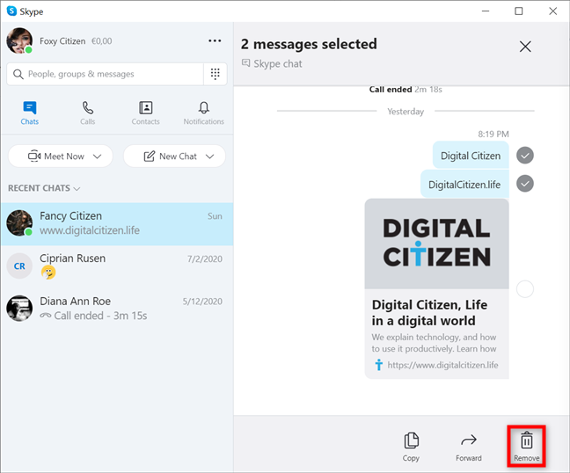
Task: Open the Fancy Citizen conversation
Action: pos(117,224)
